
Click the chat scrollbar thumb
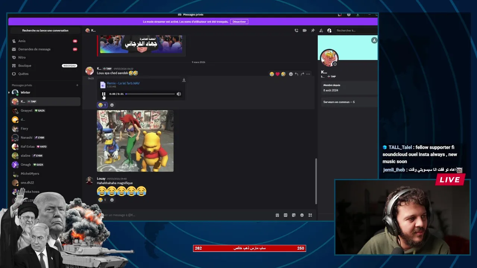point(316,181)
